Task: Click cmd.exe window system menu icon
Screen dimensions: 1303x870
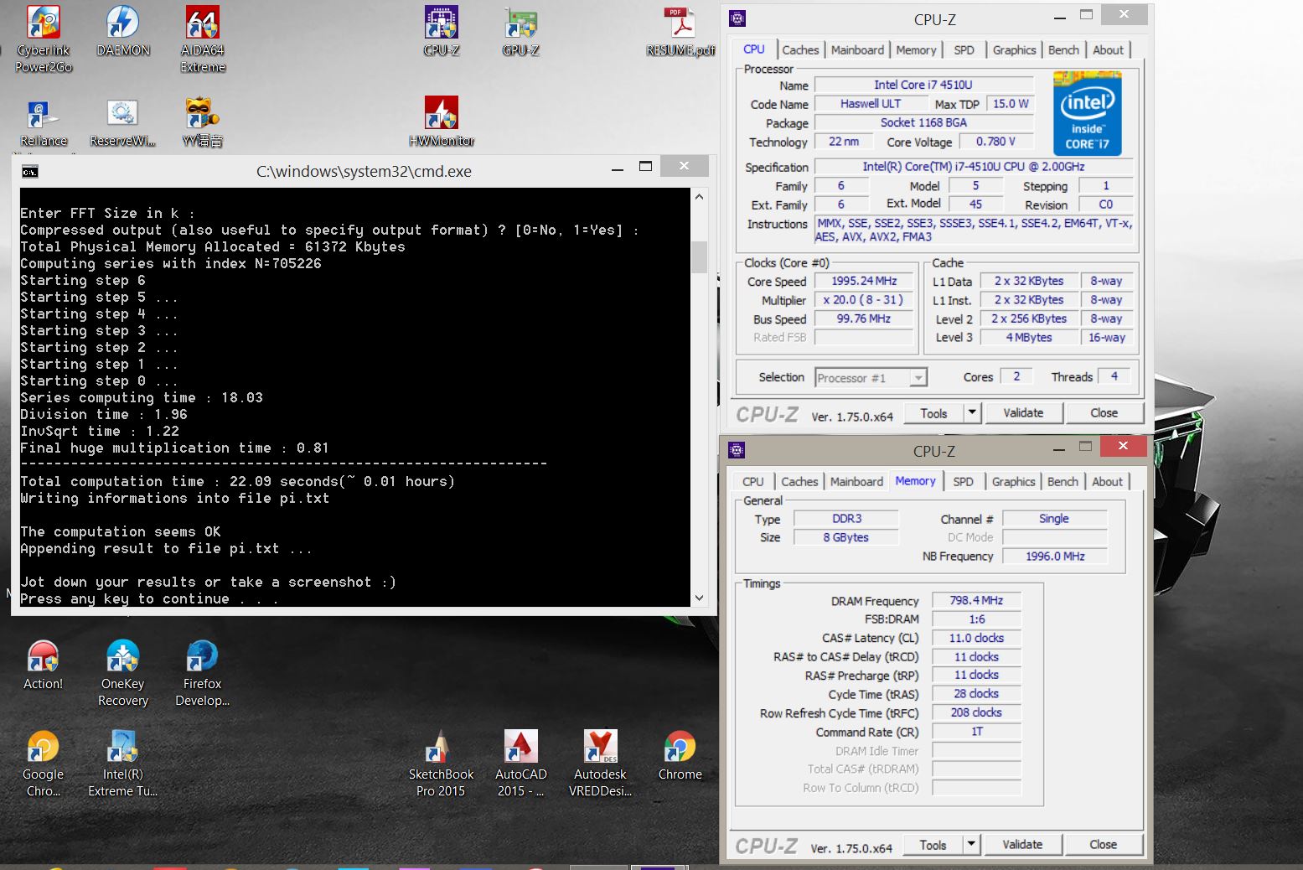Action: click(29, 172)
